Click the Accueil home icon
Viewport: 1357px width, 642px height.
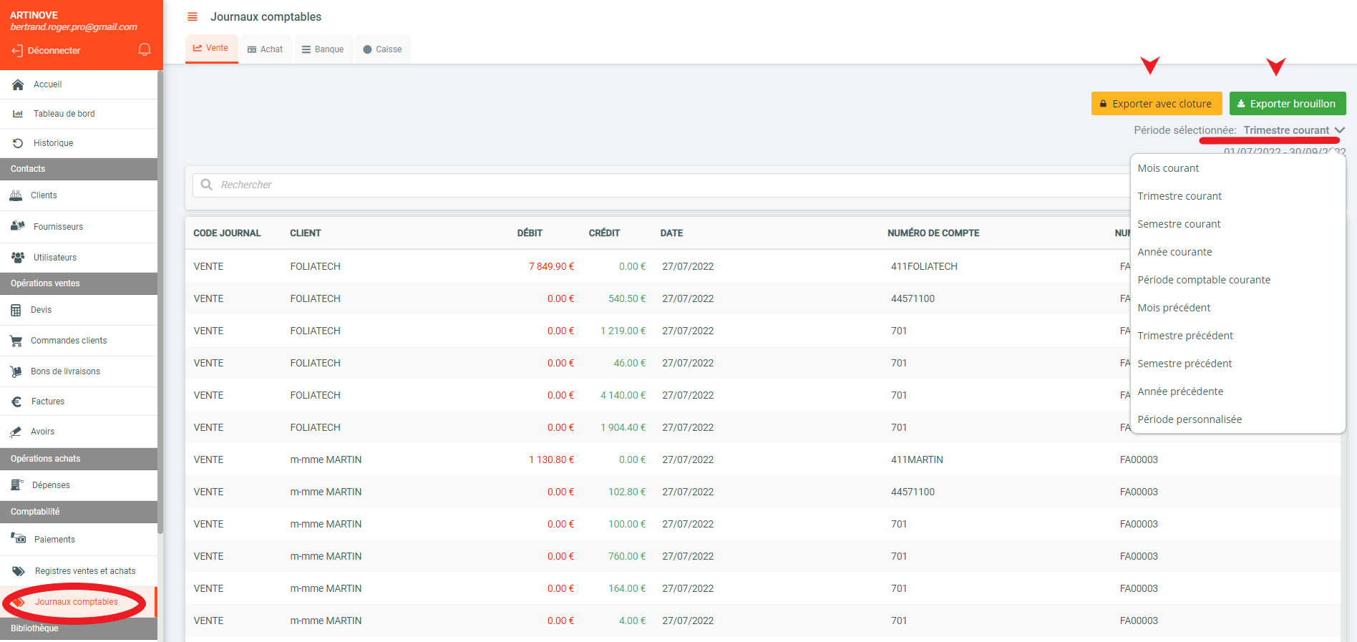coord(18,84)
